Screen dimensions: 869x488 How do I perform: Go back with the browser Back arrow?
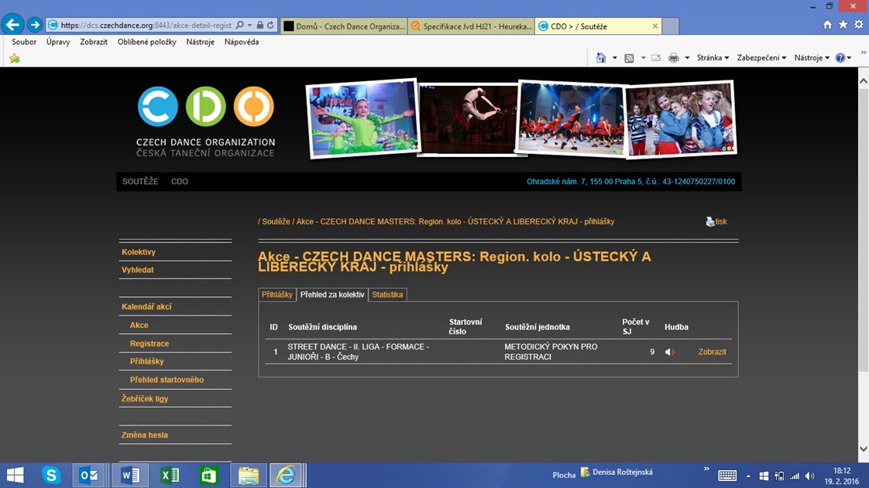[12, 25]
